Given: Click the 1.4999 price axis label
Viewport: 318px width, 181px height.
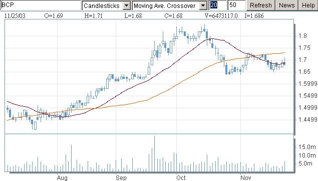Looking at the screenshot, I should click(x=308, y=108).
